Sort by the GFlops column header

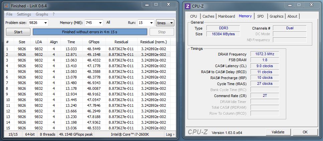tap(94, 42)
